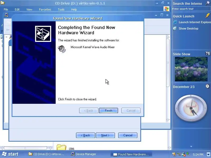Click the network tray icon with red X
This screenshot has width=211, height=158.
pyautogui.click(x=183, y=154)
